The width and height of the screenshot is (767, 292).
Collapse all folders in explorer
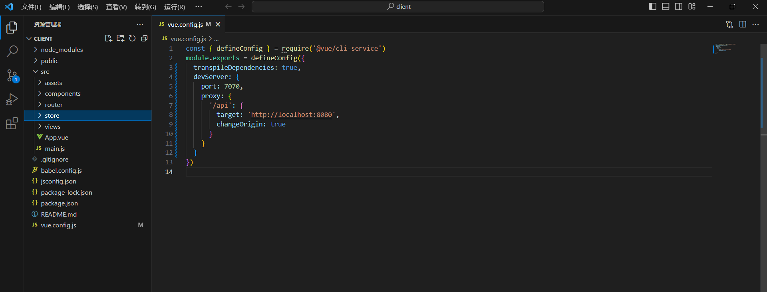[x=144, y=38]
